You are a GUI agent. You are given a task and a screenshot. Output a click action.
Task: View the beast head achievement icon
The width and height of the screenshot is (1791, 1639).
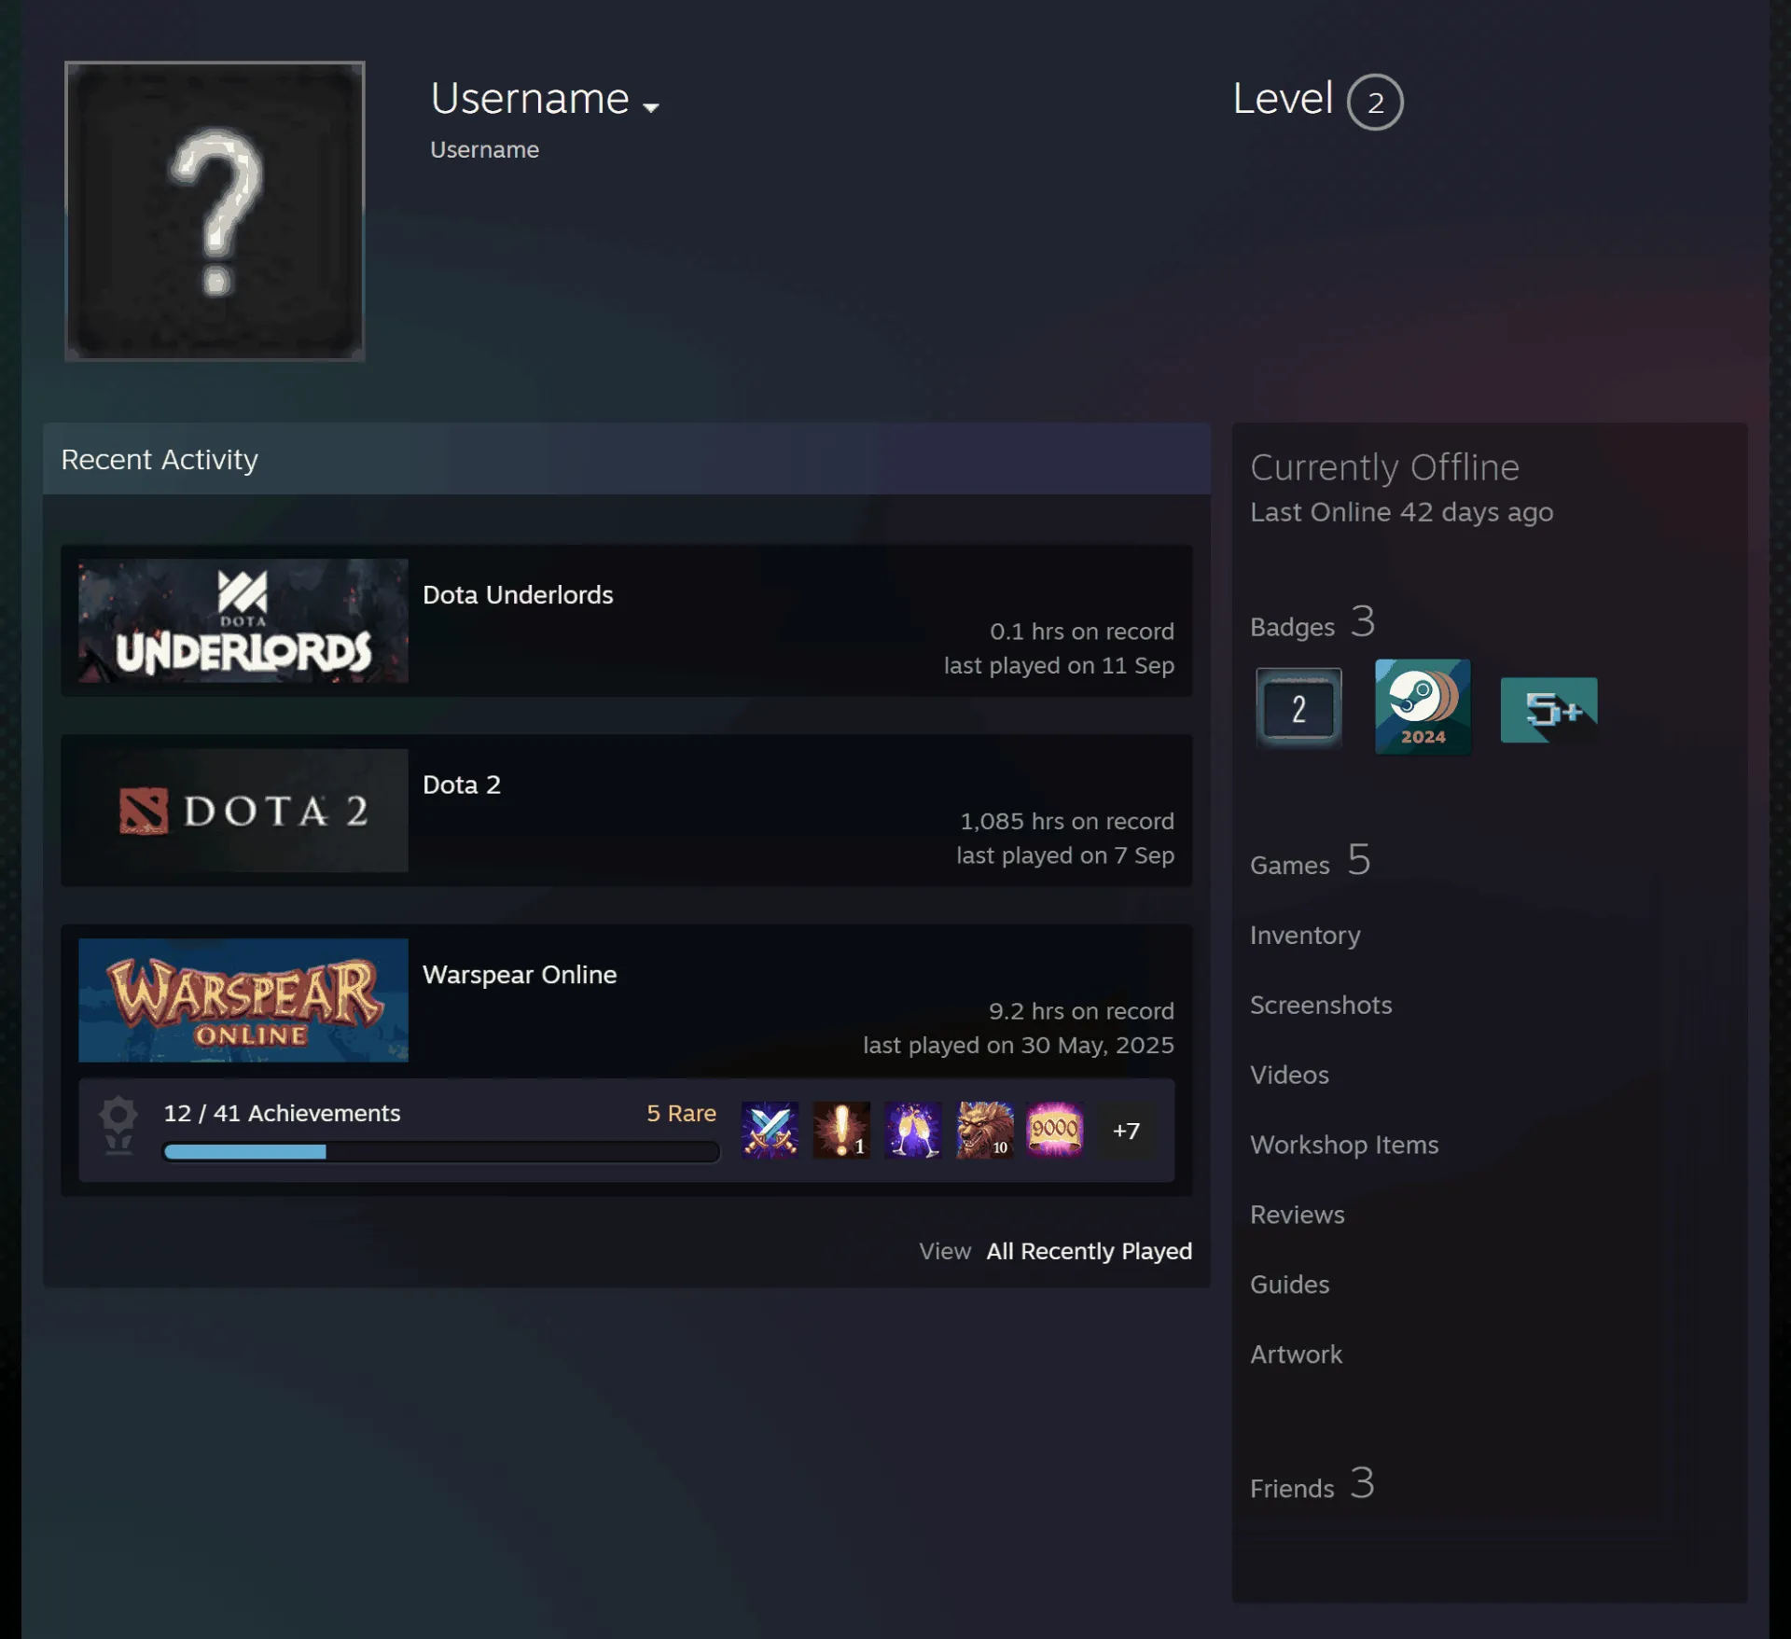[x=984, y=1130]
